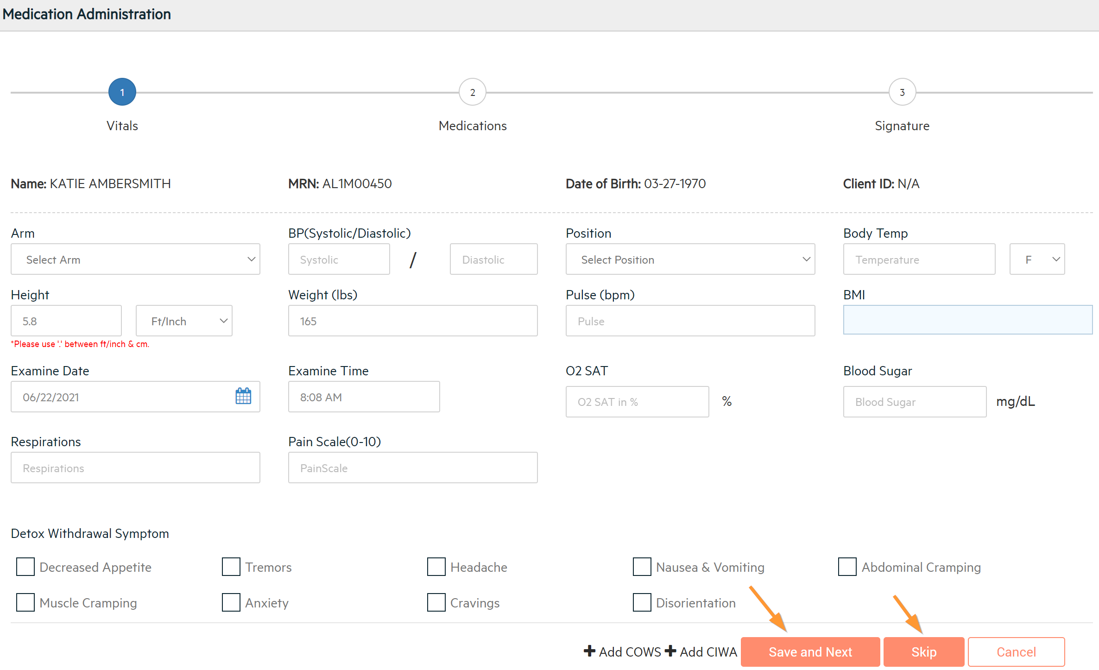Click the Skip button
The height and width of the screenshot is (670, 1099).
923,652
